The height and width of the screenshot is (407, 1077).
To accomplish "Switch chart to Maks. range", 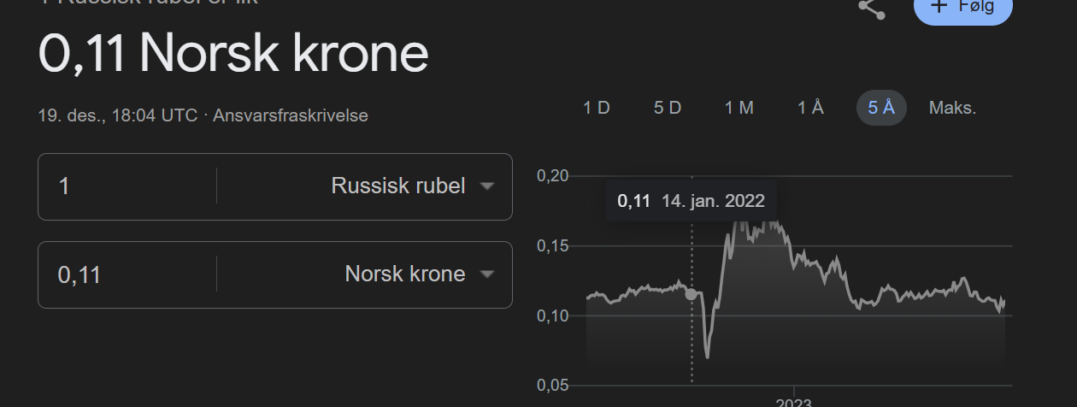I will click(x=952, y=108).
